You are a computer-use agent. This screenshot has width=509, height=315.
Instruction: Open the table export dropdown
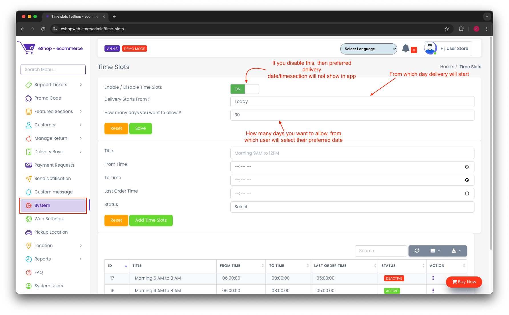[456, 251]
